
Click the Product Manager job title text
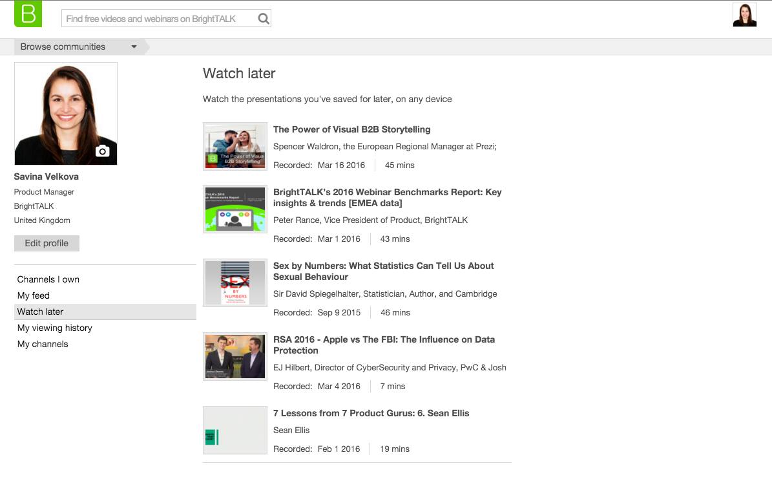pyautogui.click(x=45, y=192)
